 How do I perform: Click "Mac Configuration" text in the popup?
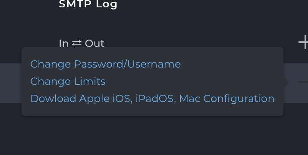pos(226,98)
